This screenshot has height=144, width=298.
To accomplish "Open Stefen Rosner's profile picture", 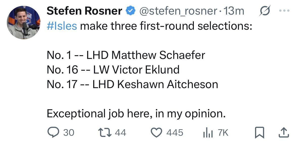I will (23, 22).
